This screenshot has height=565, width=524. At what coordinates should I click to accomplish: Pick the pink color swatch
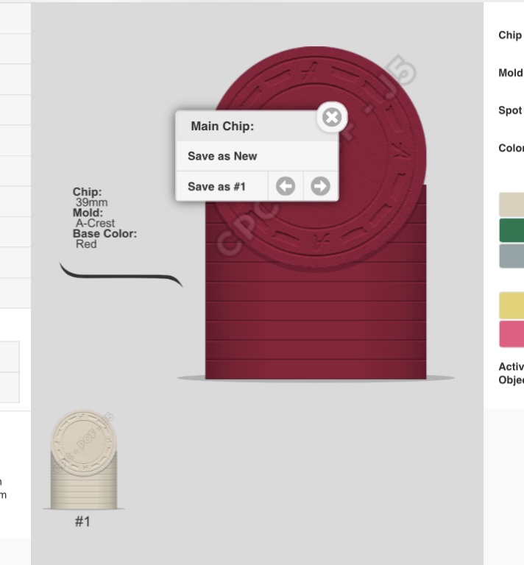[x=511, y=333]
